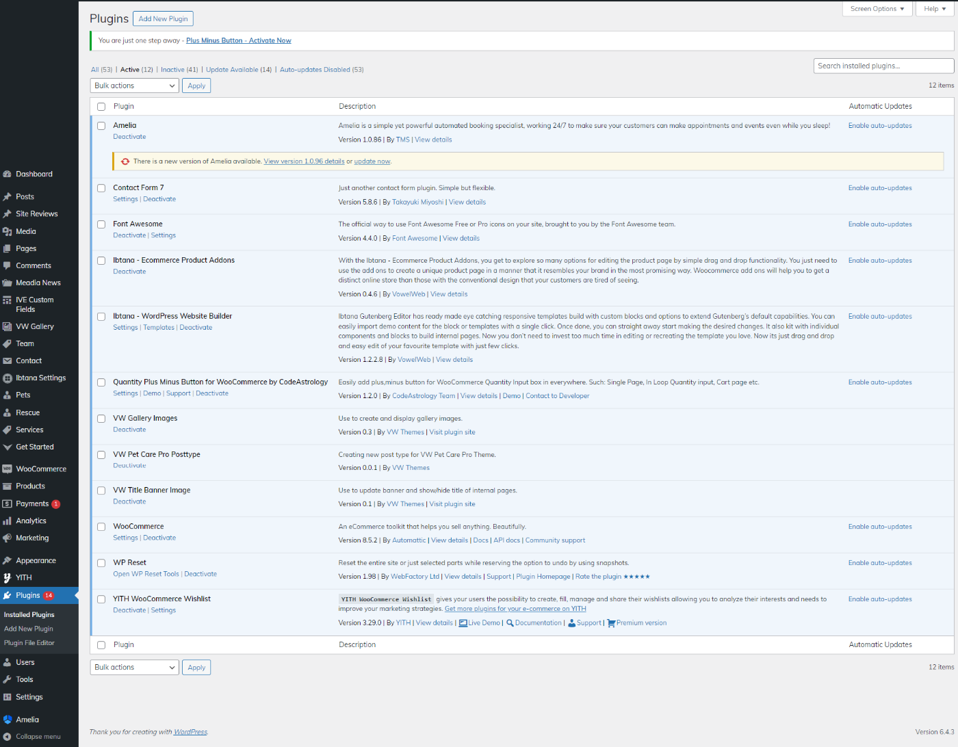Click the Analytics bar chart icon

click(x=8, y=521)
